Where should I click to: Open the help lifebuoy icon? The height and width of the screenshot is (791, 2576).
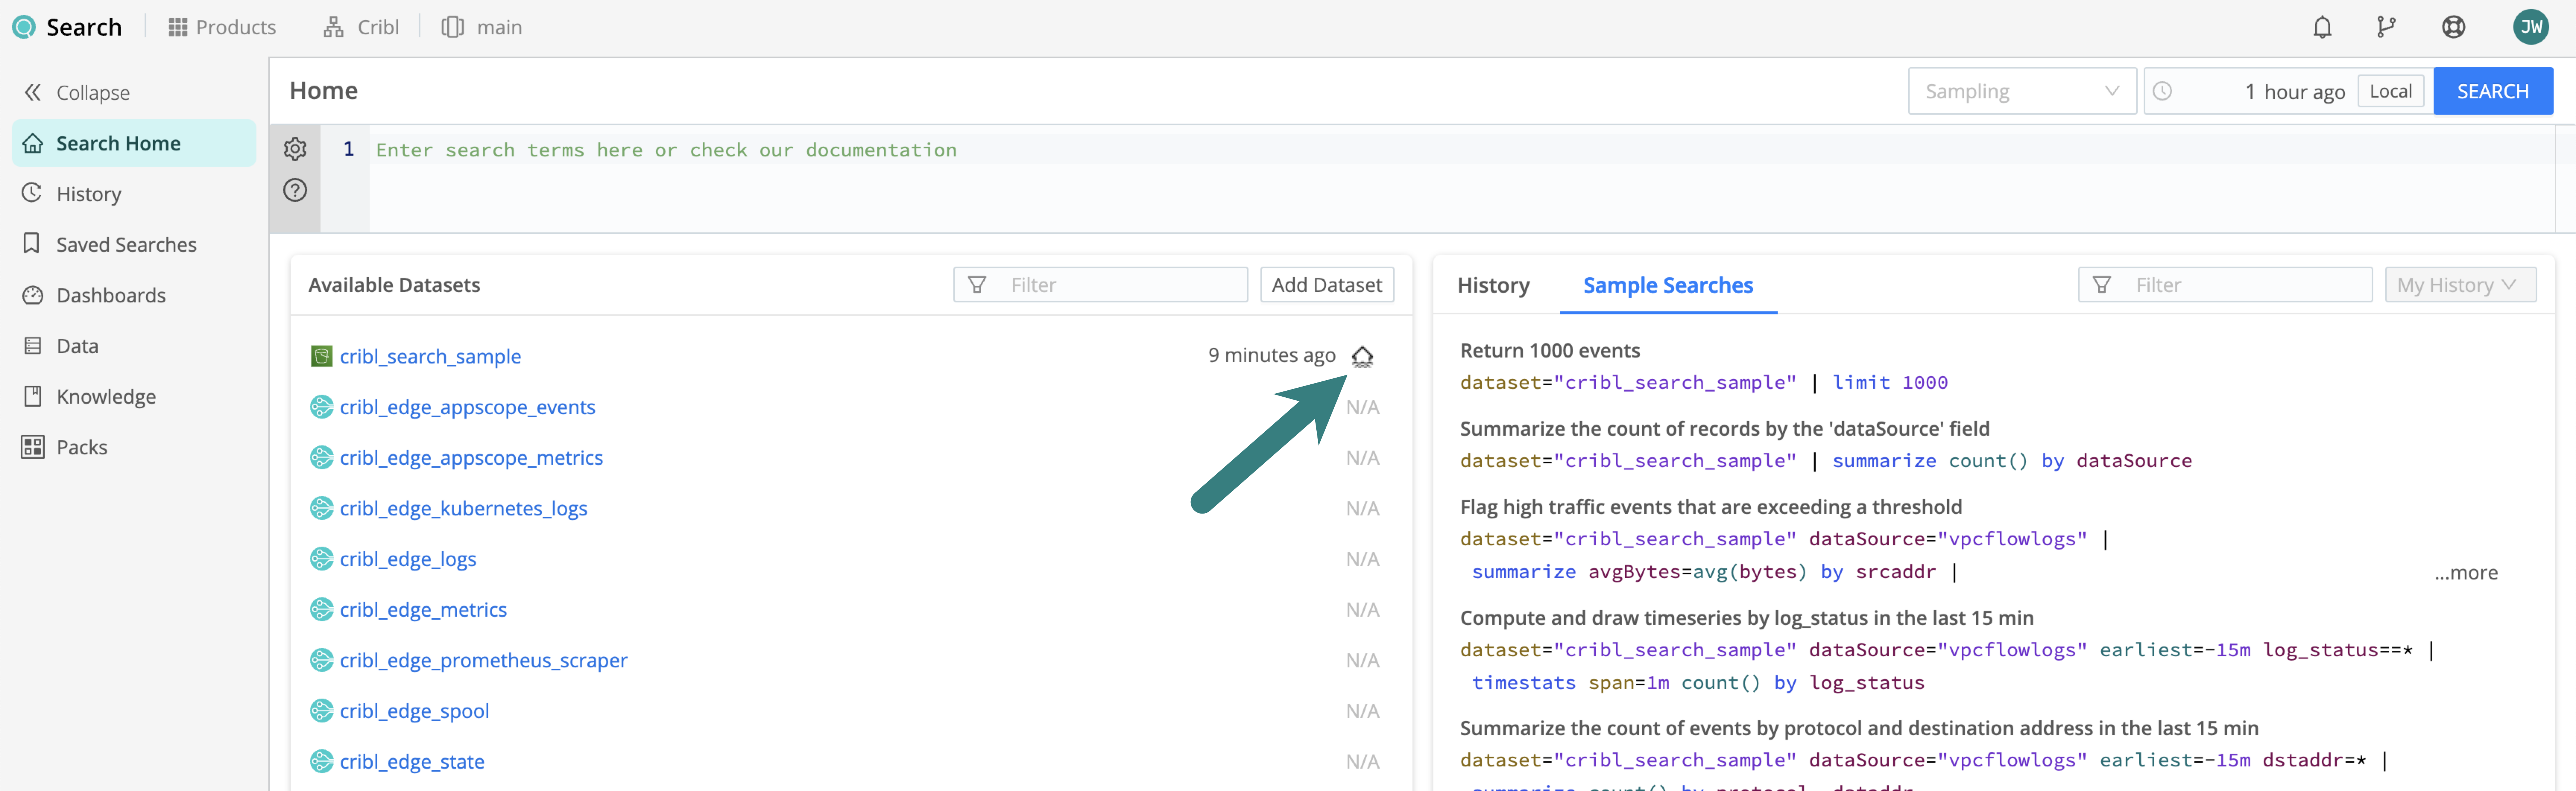click(2453, 27)
